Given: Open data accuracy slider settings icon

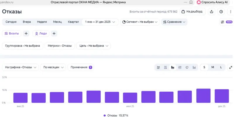Looking at the screenshot, I should tap(222, 22).
